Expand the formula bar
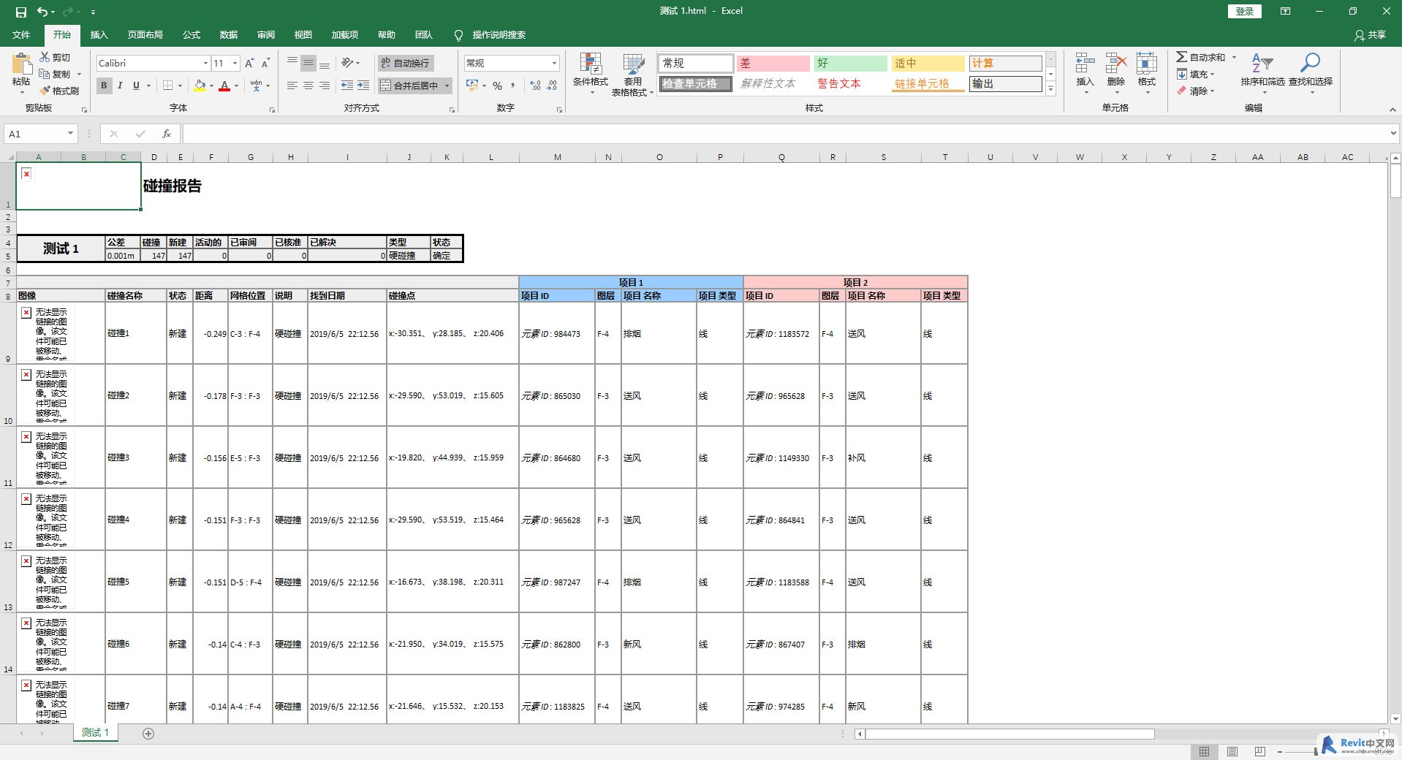 pyautogui.click(x=1393, y=134)
